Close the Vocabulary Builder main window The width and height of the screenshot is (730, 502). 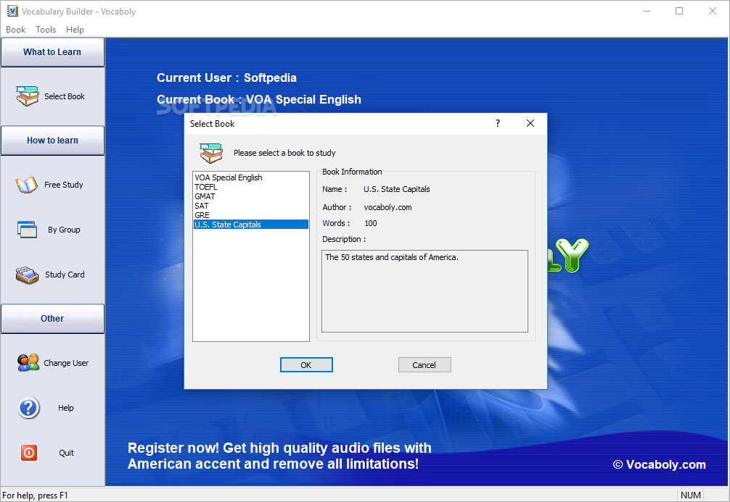pyautogui.click(x=713, y=11)
